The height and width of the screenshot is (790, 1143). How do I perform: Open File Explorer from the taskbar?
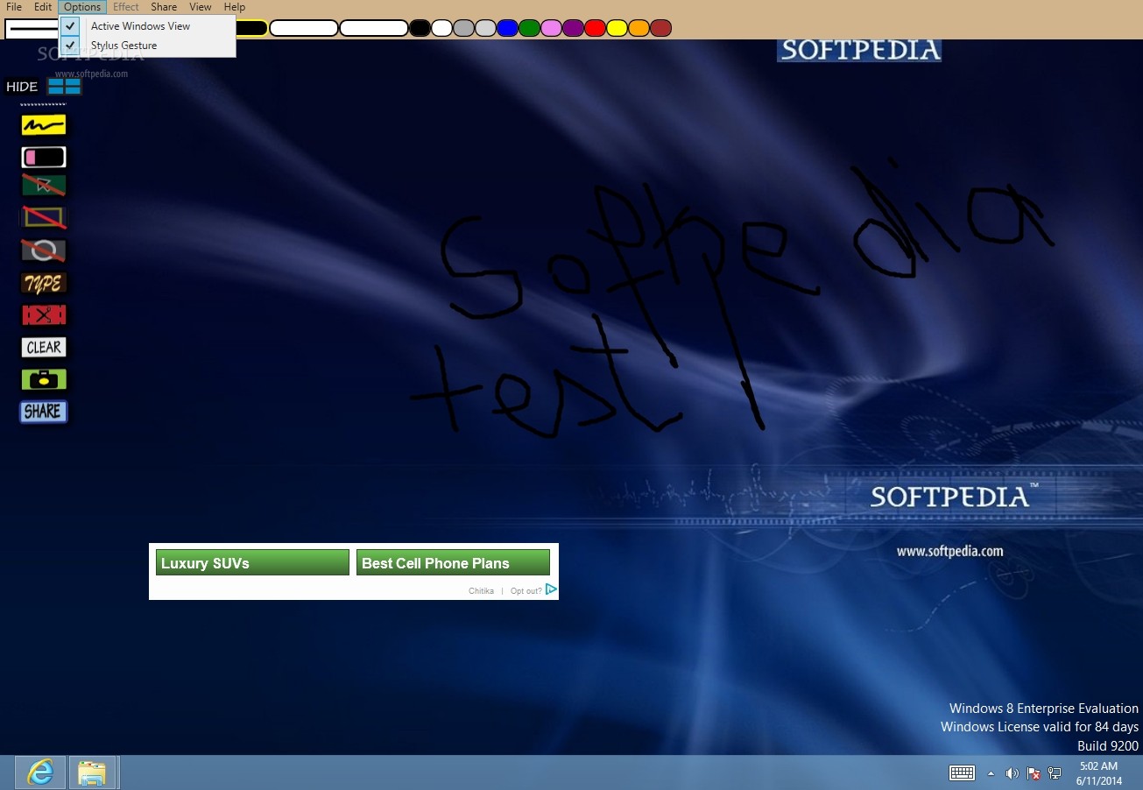pos(92,772)
